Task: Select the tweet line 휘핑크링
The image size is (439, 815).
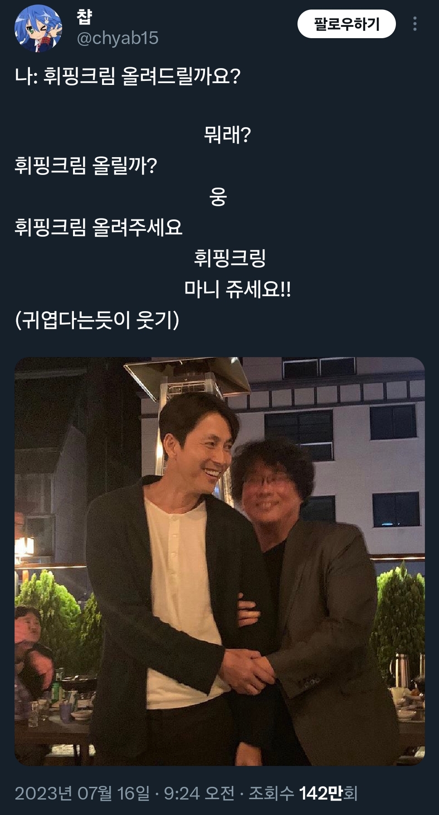Action: click(230, 258)
